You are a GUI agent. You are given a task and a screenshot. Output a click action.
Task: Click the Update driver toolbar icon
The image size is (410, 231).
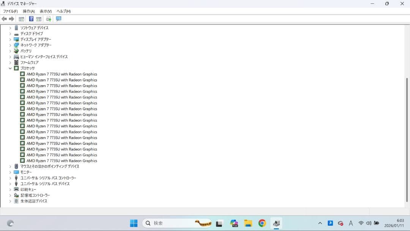click(49, 19)
